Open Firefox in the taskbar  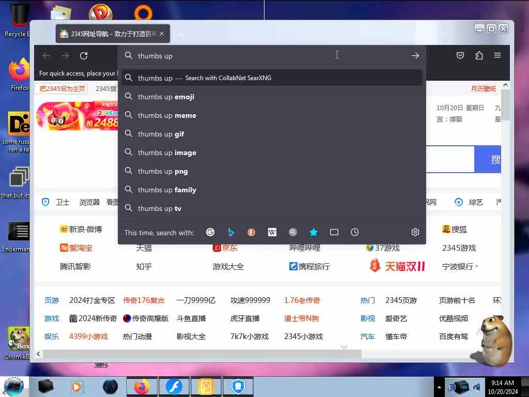tap(142, 387)
